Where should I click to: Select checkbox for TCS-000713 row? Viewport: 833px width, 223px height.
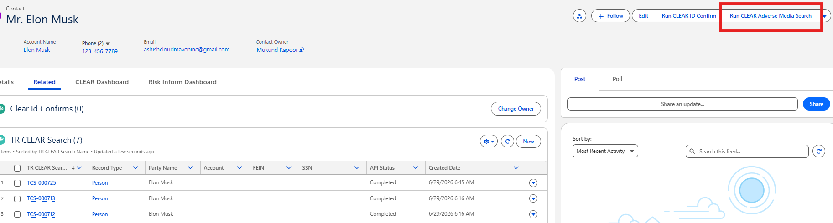click(17, 199)
